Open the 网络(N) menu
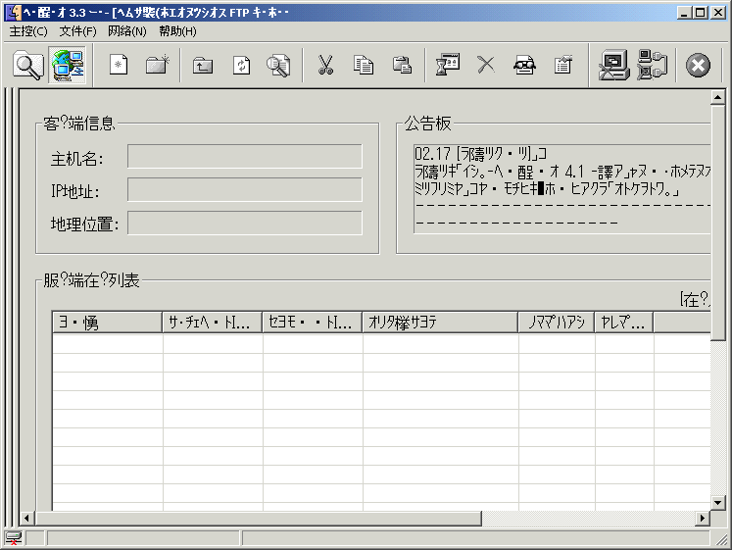Screen dimensions: 732x550 [127, 31]
